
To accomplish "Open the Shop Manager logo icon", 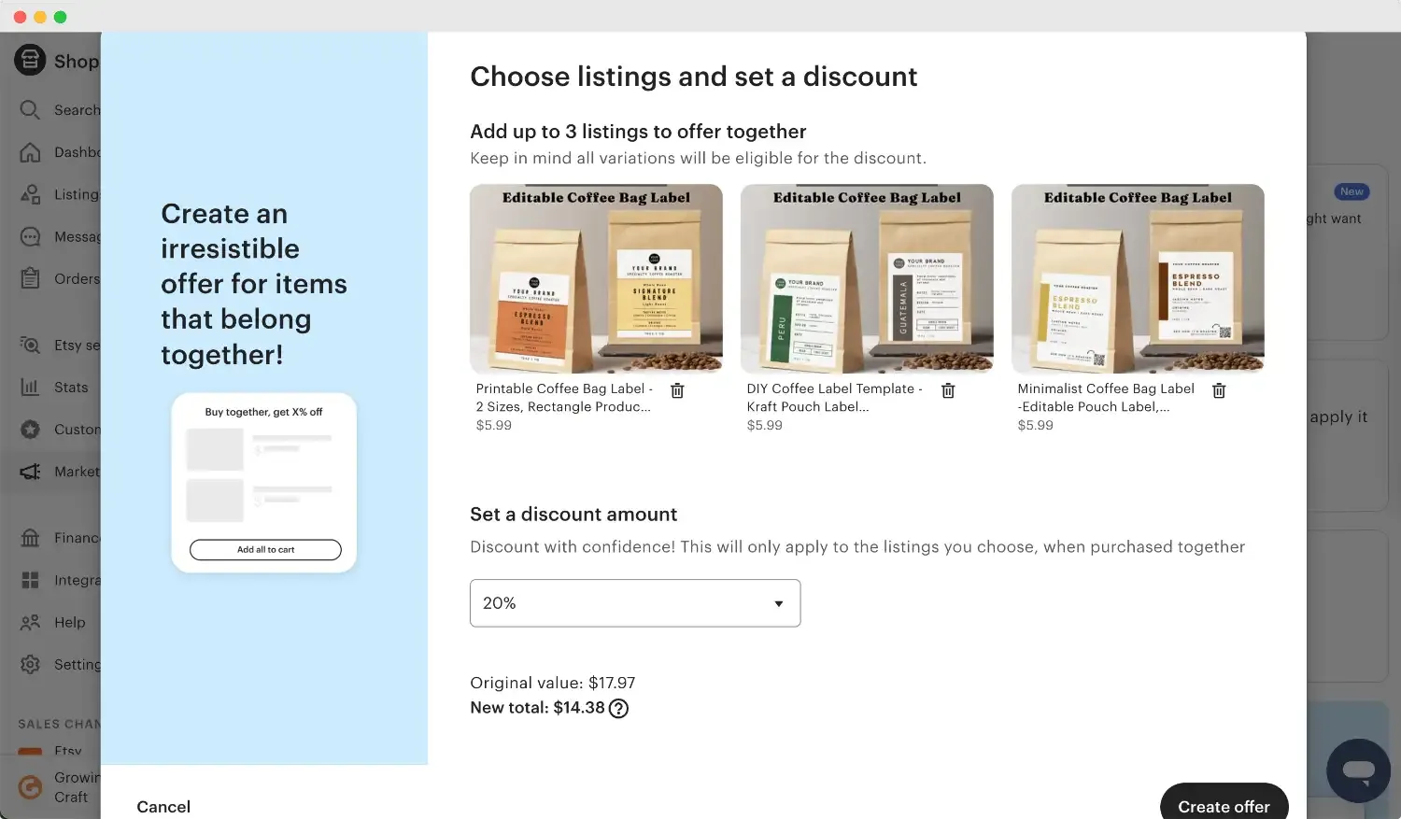I will click(30, 60).
